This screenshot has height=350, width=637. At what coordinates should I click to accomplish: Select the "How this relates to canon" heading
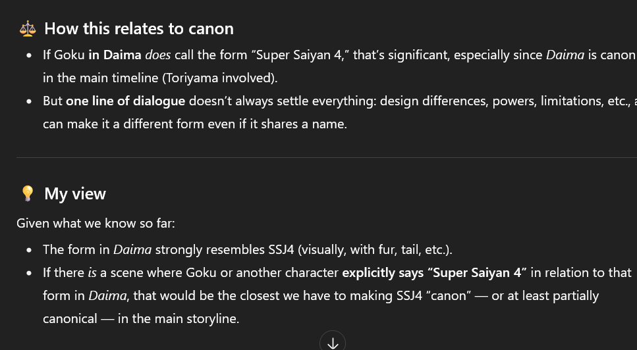coord(139,29)
